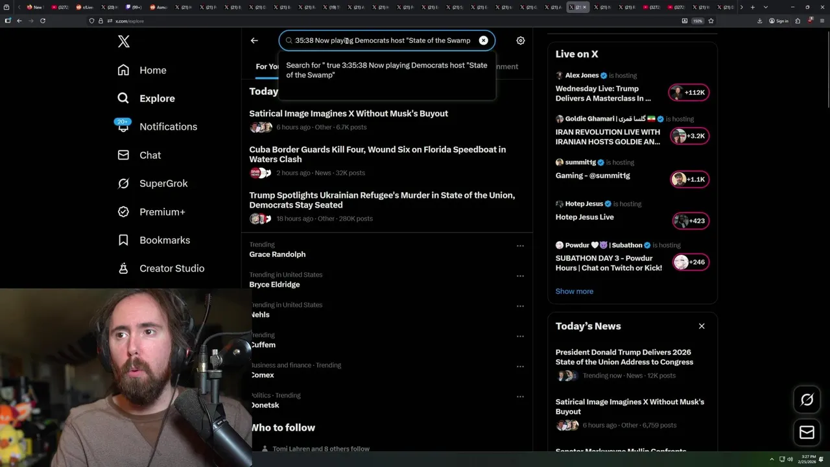830x467 pixels.
Task: Clear the search box text
Action: pyautogui.click(x=483, y=40)
